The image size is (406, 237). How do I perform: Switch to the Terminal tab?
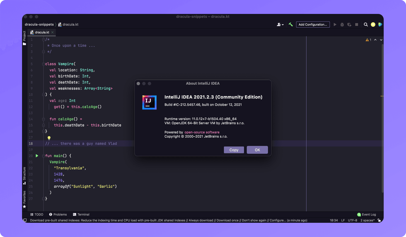tap(81, 214)
